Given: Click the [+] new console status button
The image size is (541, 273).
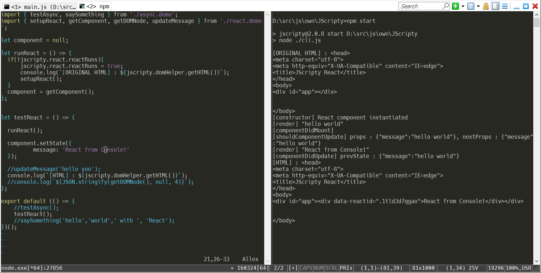Looking at the screenshot, I should tap(293, 268).
